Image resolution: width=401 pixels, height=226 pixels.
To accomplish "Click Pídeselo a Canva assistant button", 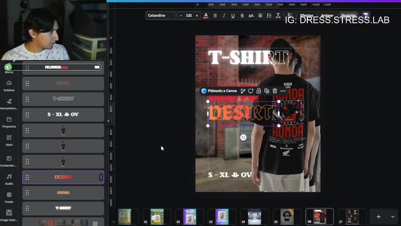I will pos(219,91).
